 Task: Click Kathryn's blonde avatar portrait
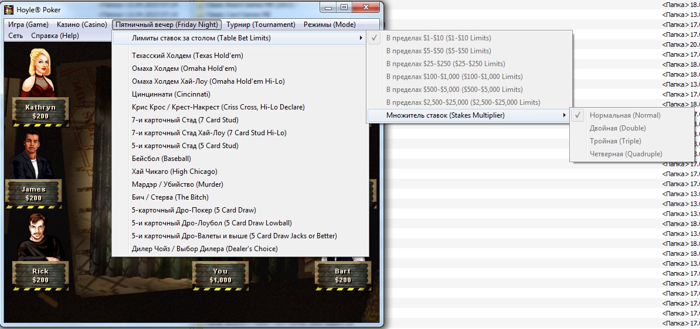(39, 73)
